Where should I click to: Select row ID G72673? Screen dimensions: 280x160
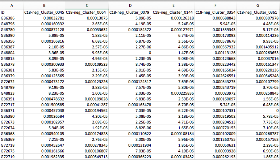coord(12,122)
